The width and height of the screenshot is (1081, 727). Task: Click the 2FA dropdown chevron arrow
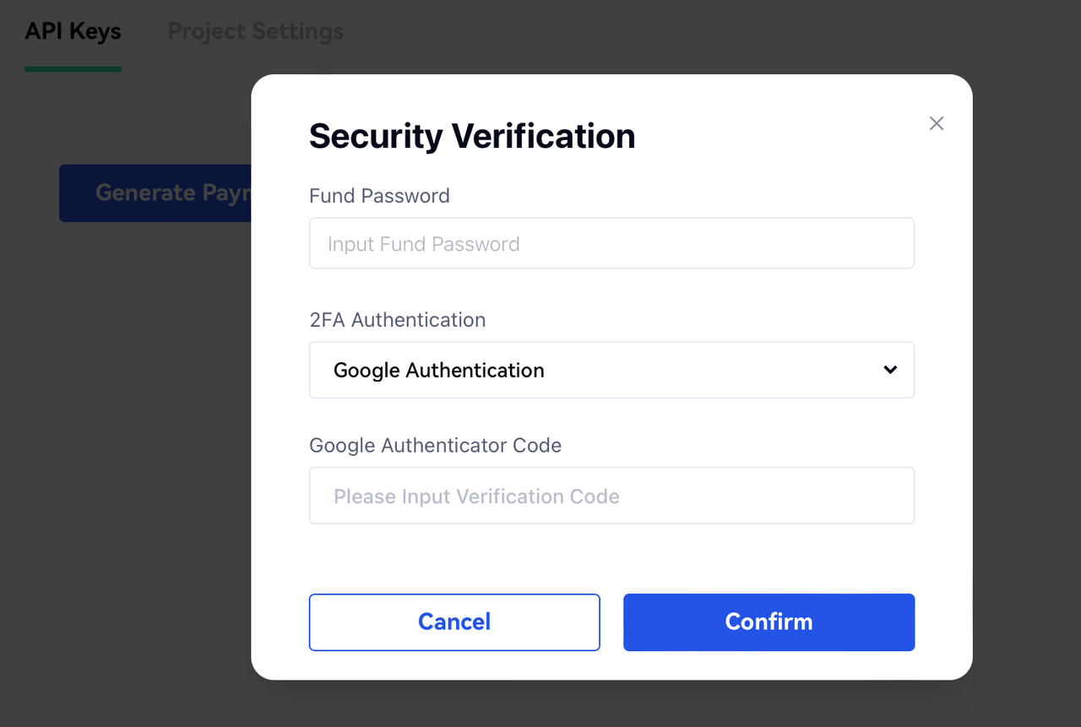[890, 370]
